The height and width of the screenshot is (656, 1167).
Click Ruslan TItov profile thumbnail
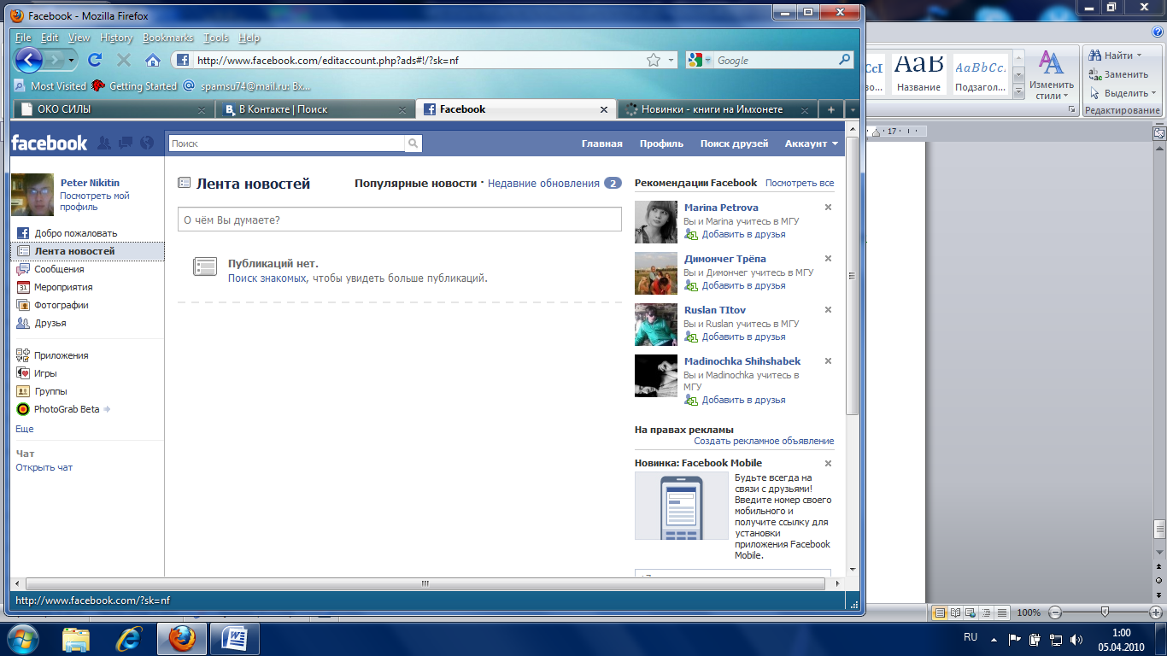click(x=656, y=325)
